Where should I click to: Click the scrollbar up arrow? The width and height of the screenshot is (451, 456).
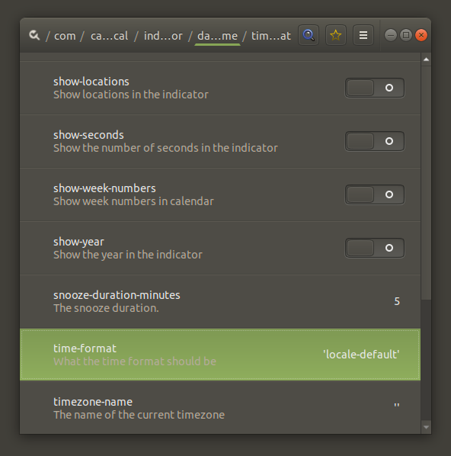[x=427, y=59]
